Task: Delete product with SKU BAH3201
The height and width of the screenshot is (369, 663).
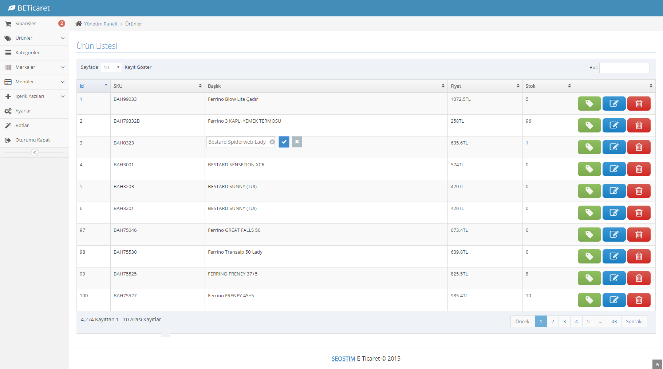Action: point(639,213)
